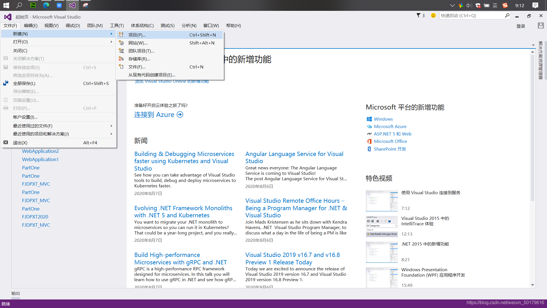Open Evolving .NET Framework Monoliths article
The height and width of the screenshot is (308, 547).
[183, 212]
